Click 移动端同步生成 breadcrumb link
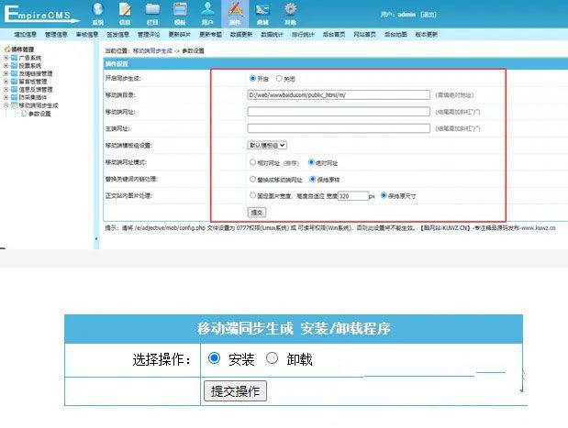 coord(153,51)
